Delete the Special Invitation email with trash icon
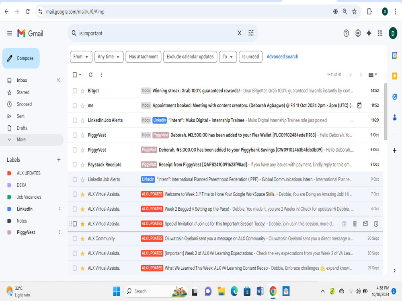The height and width of the screenshot is (301, 402). 355,224
